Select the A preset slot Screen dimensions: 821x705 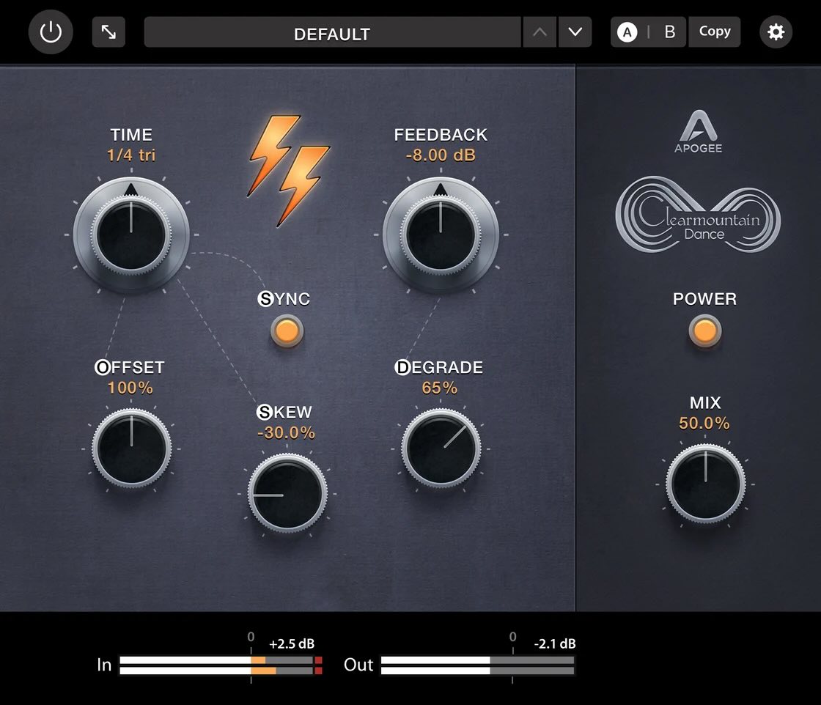click(627, 32)
